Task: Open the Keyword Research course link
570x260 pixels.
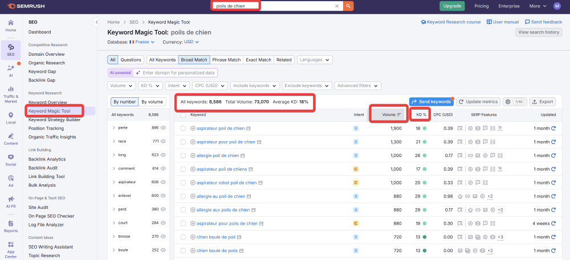Action: click(x=450, y=22)
